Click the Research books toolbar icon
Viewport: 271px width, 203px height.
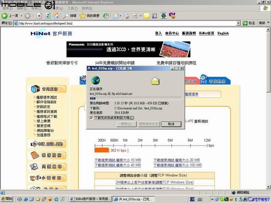point(155,16)
